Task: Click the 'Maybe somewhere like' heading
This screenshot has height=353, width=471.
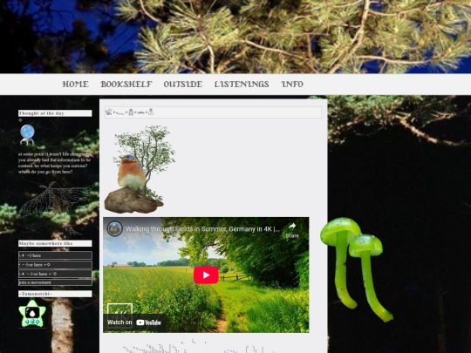Action: [55, 243]
